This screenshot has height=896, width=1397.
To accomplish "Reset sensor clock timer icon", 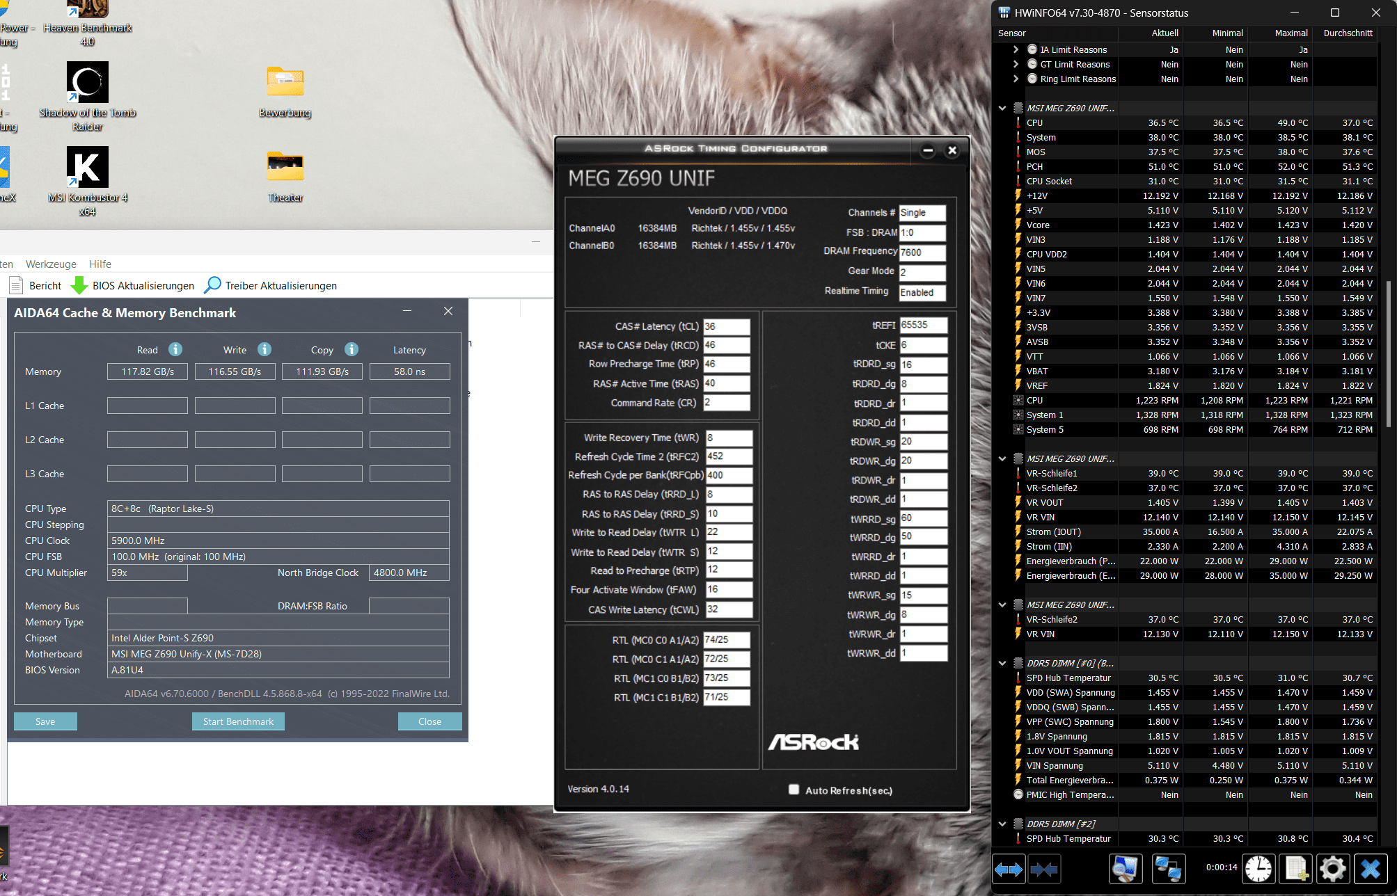I will click(1258, 869).
